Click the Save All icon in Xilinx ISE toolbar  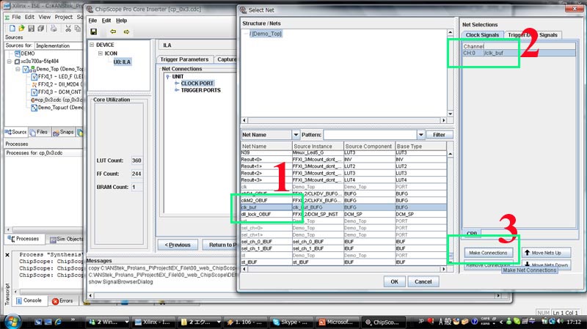click(x=40, y=28)
